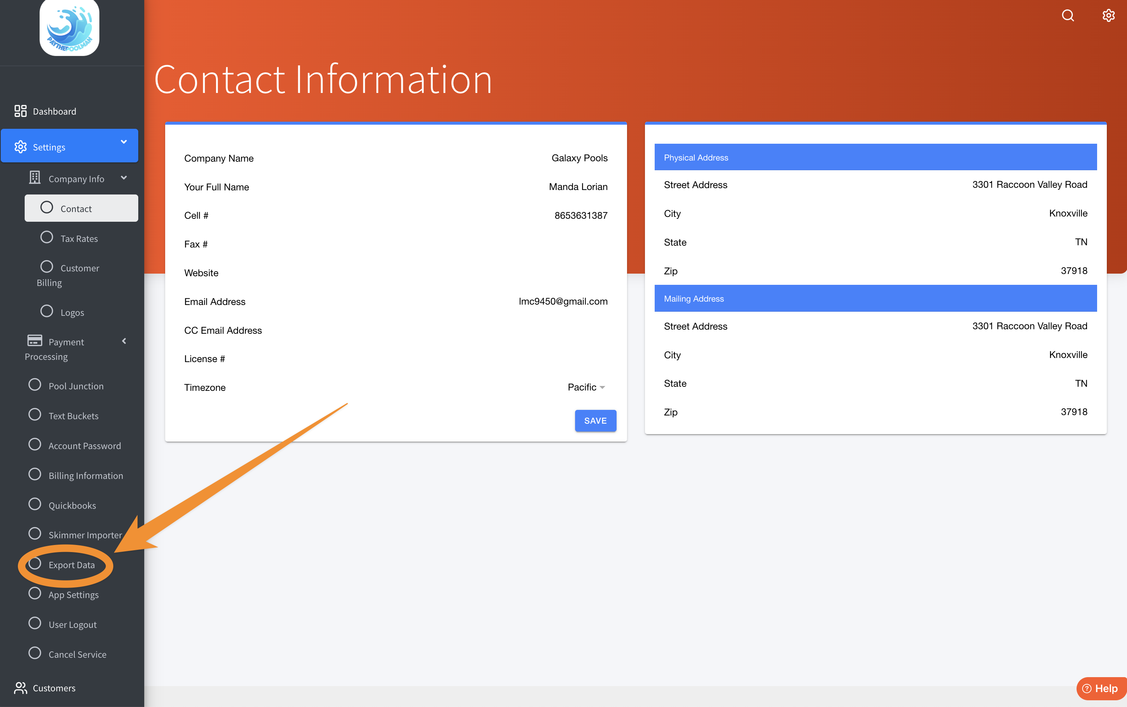Click the PayThePoolMan logo

(x=69, y=28)
